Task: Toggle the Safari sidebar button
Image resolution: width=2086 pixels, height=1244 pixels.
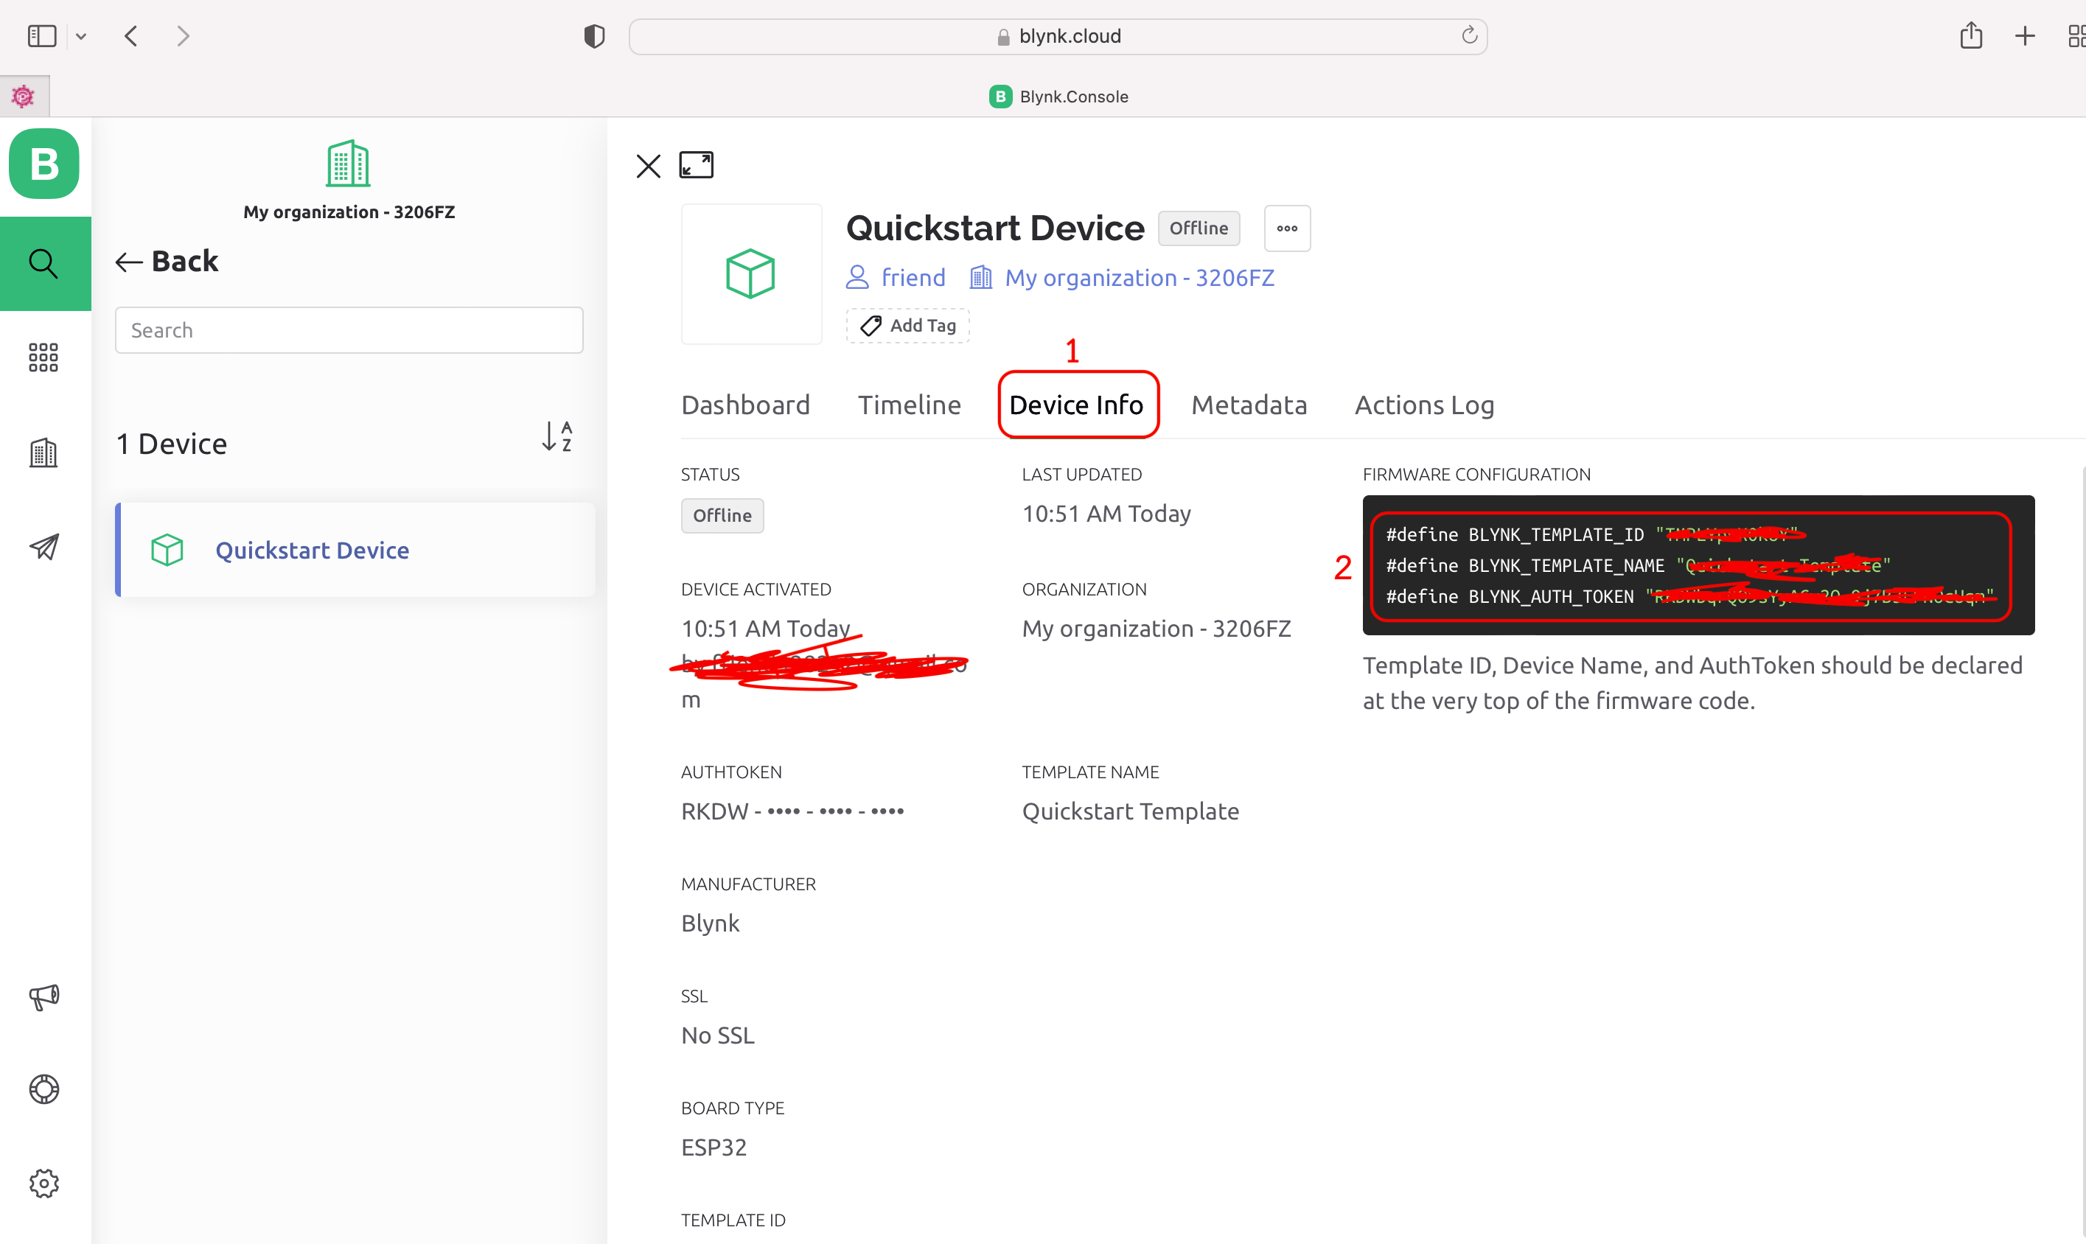Action: pos(42,36)
